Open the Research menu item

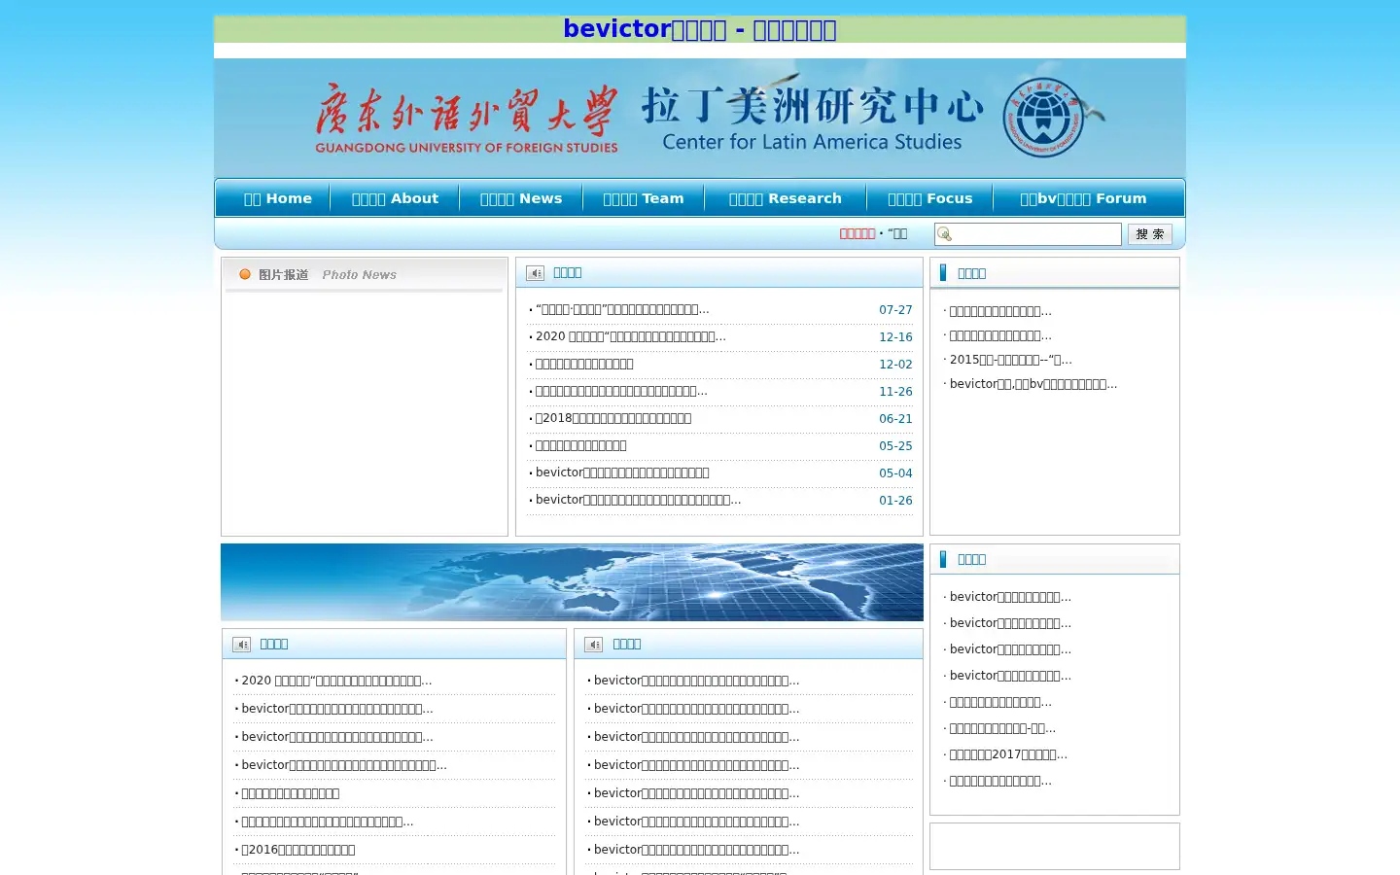pos(786,198)
